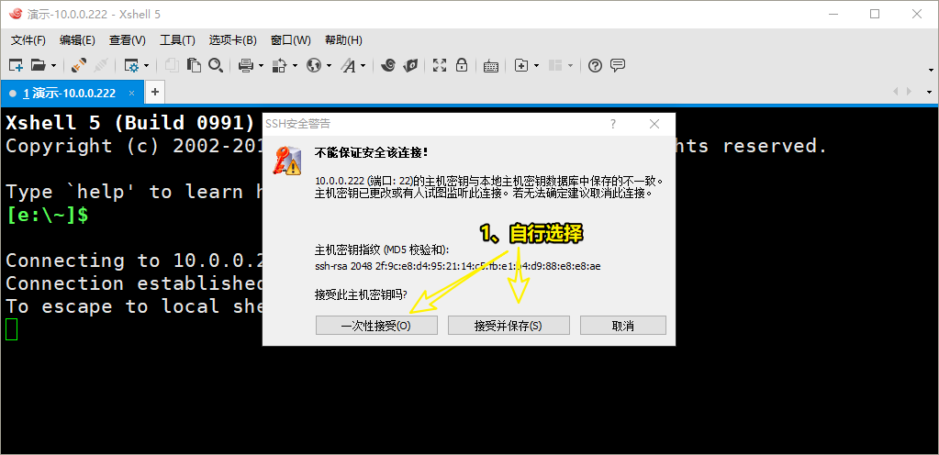Add a new tab with the plus button

(155, 92)
